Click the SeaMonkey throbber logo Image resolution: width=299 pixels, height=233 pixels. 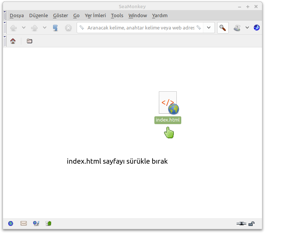point(257,28)
